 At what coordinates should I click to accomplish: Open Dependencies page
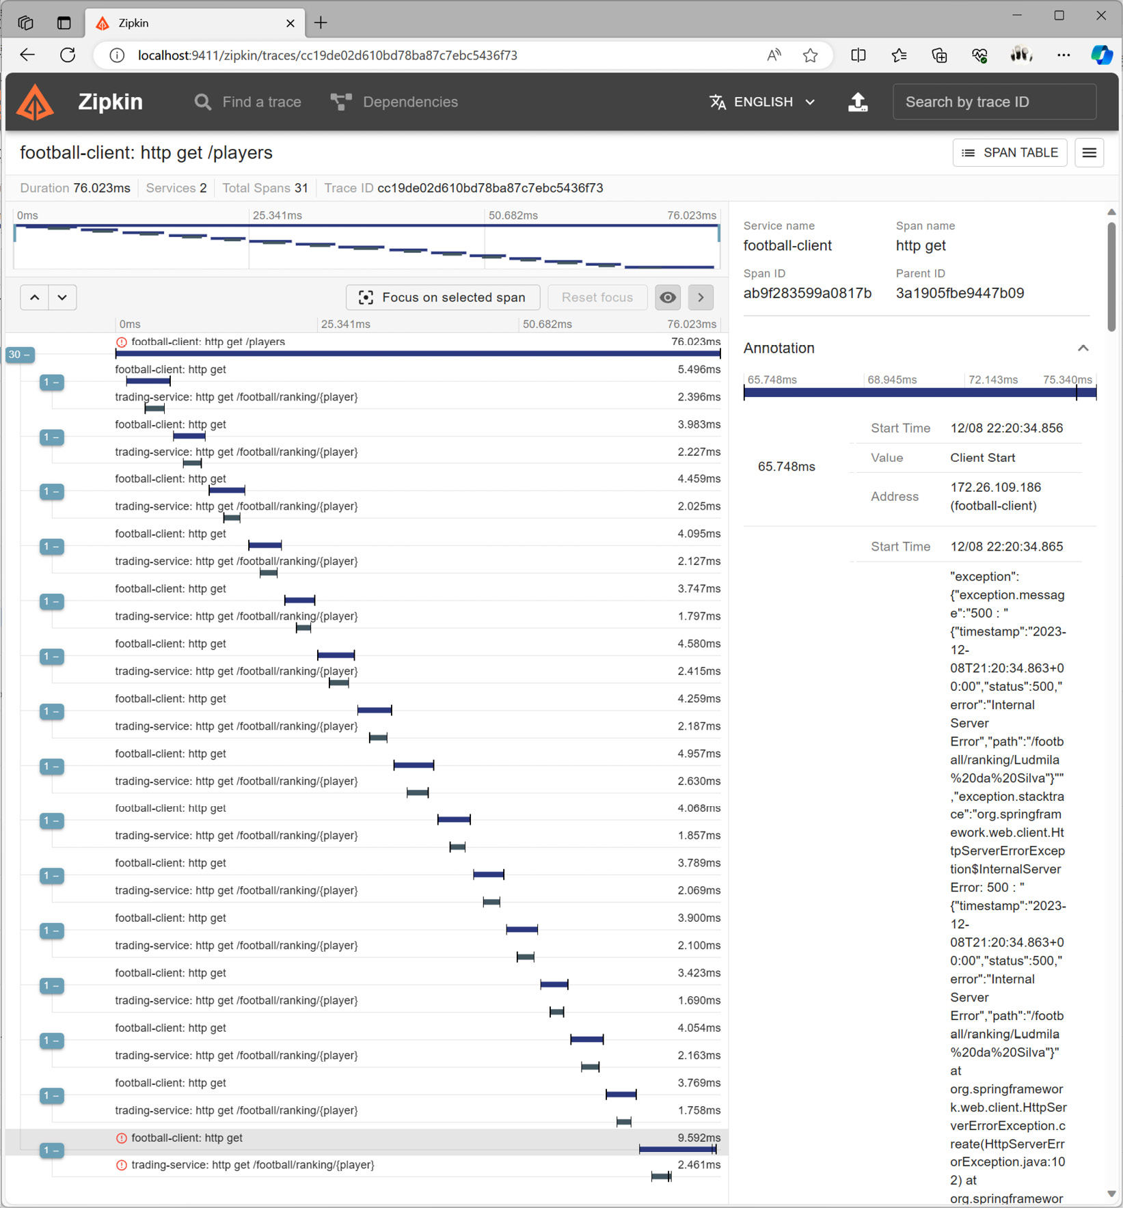pyautogui.click(x=394, y=102)
